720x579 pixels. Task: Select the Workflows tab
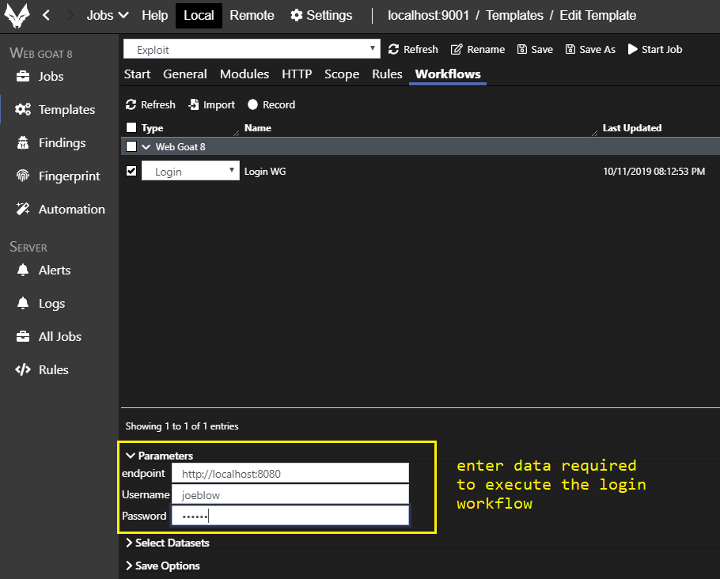[448, 74]
